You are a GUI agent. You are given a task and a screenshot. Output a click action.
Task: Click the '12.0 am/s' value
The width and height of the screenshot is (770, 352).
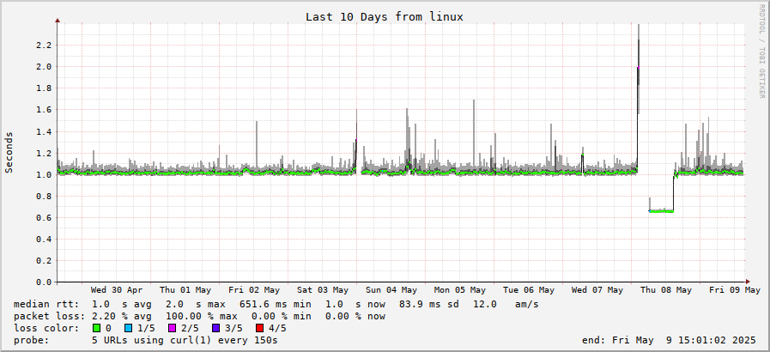506,305
